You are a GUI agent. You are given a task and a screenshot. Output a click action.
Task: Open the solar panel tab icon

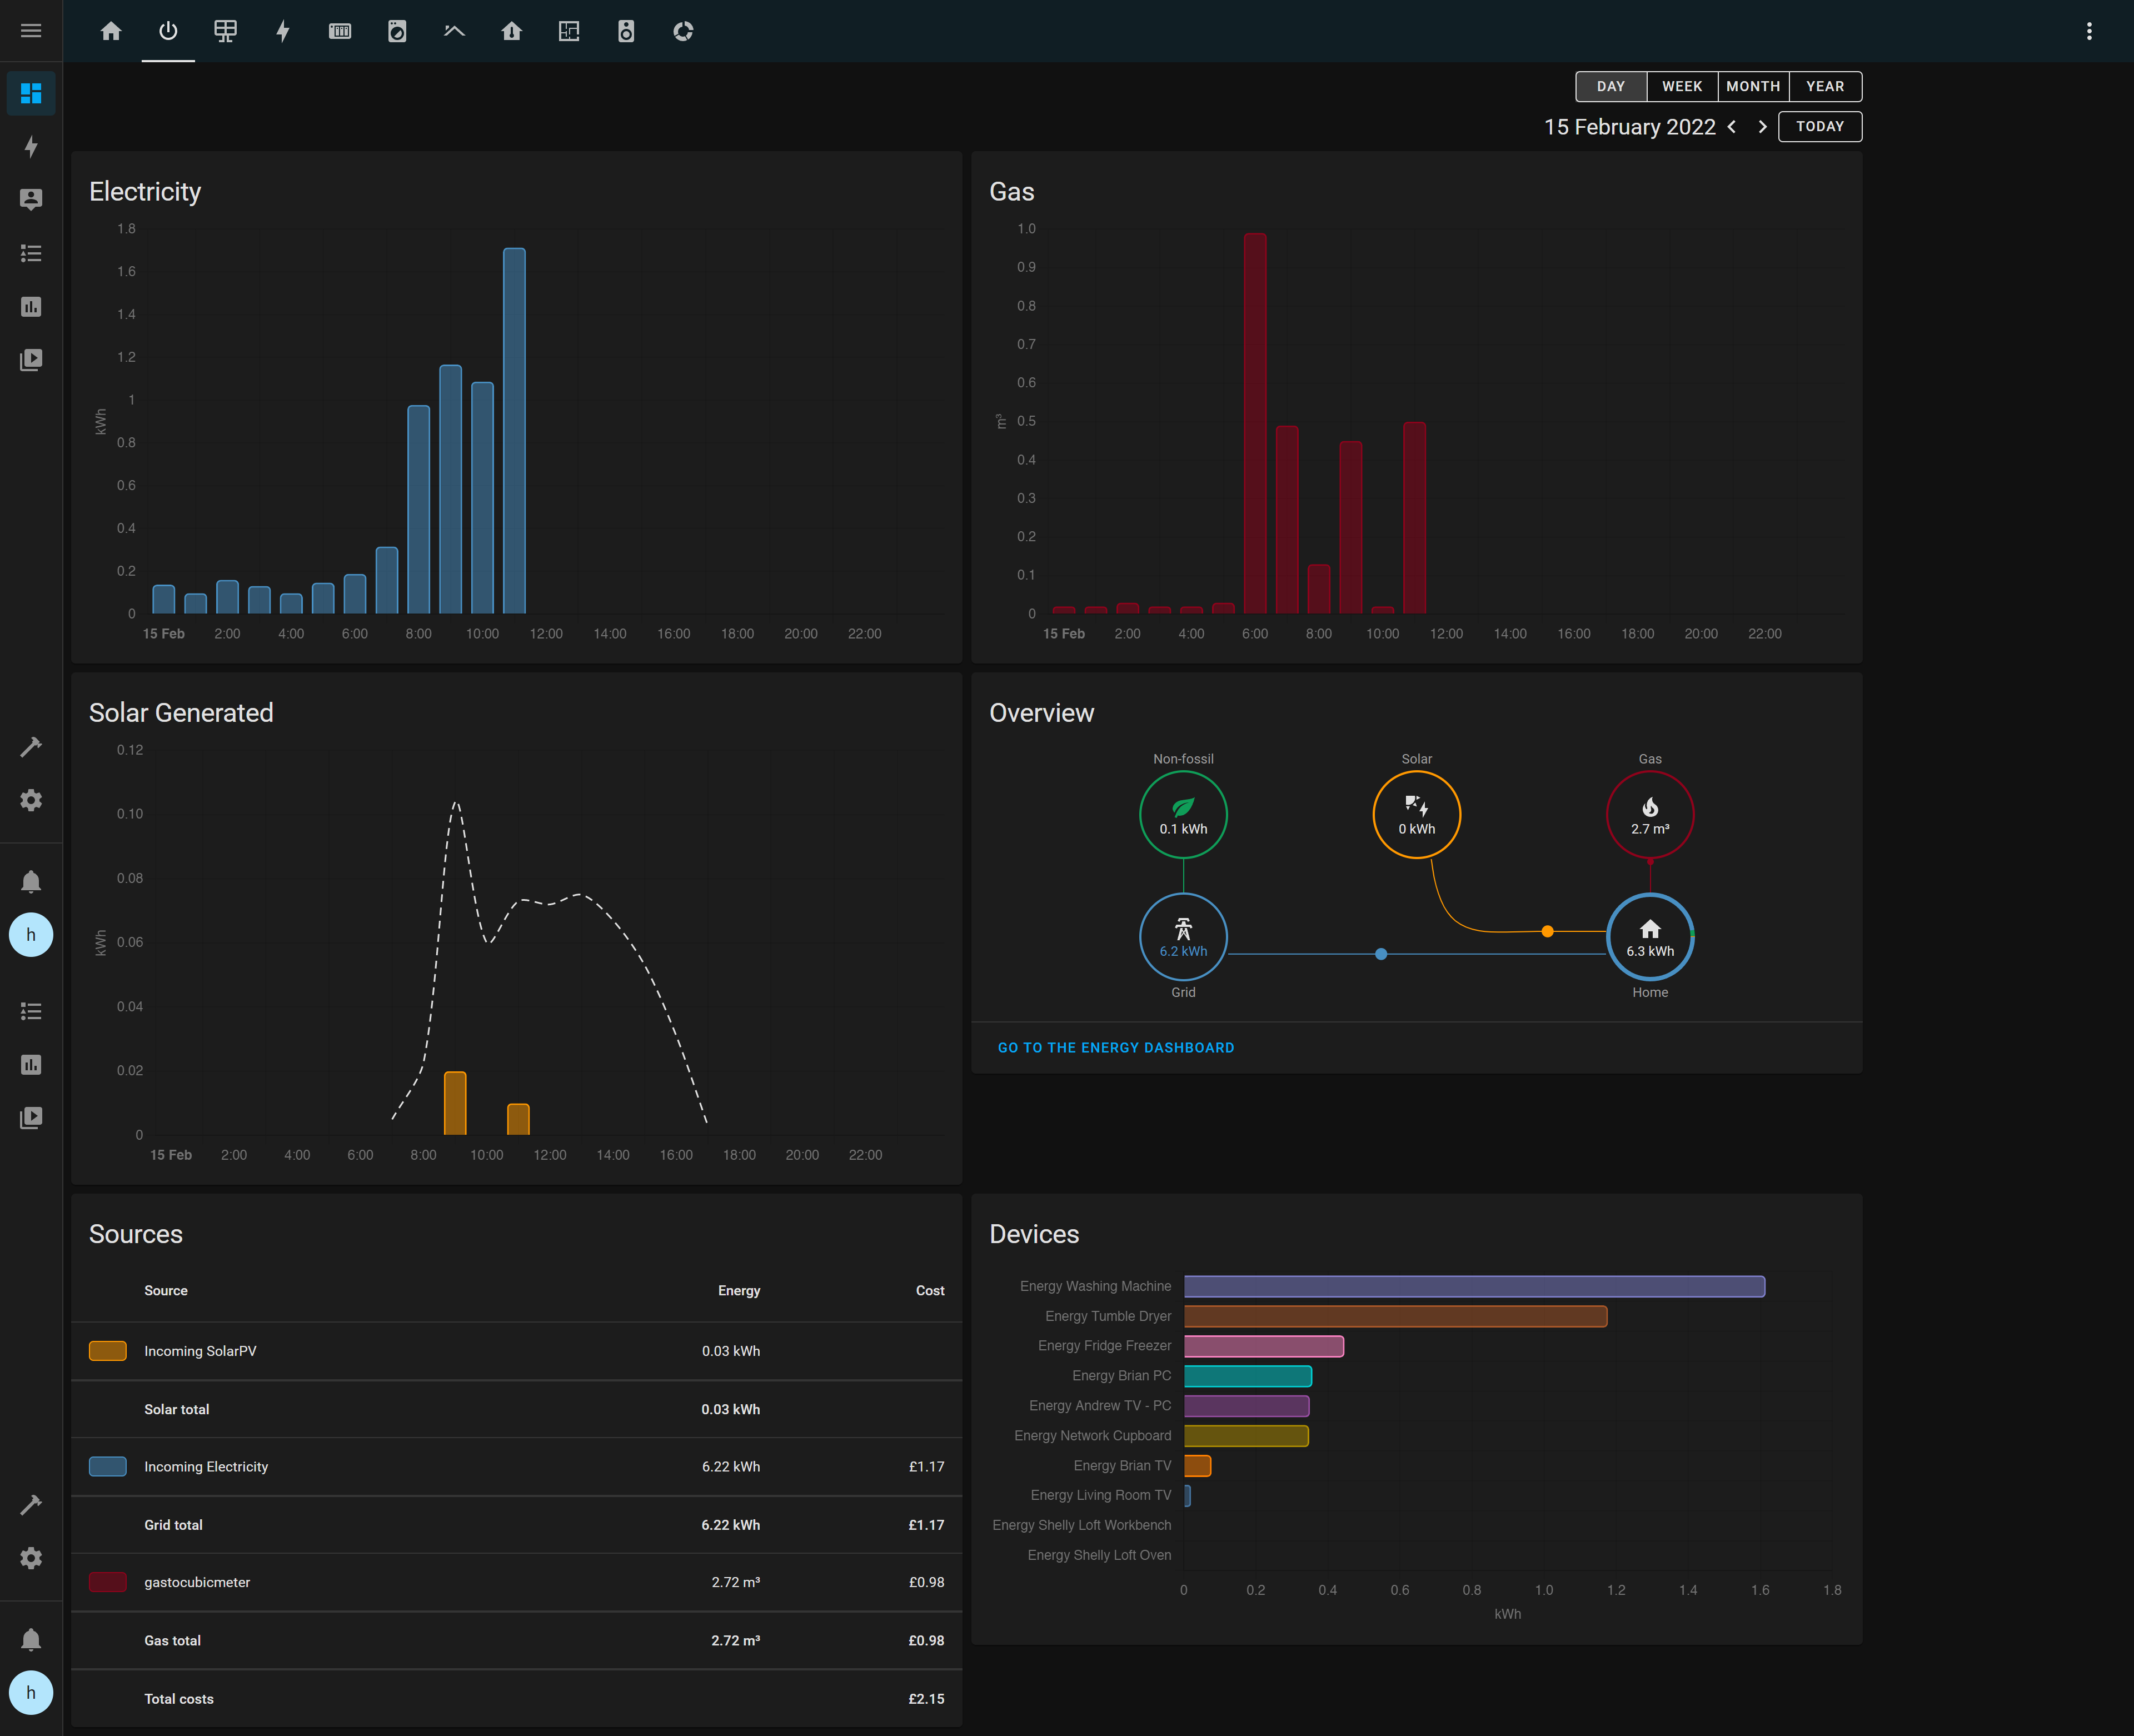[x=225, y=31]
